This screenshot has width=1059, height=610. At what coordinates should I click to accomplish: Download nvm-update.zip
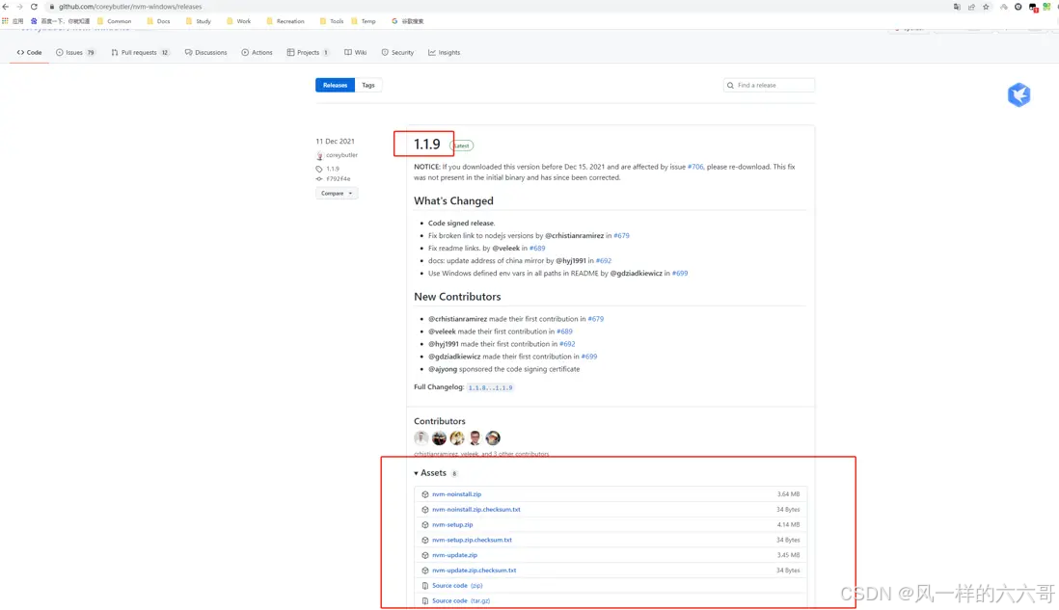tap(454, 555)
